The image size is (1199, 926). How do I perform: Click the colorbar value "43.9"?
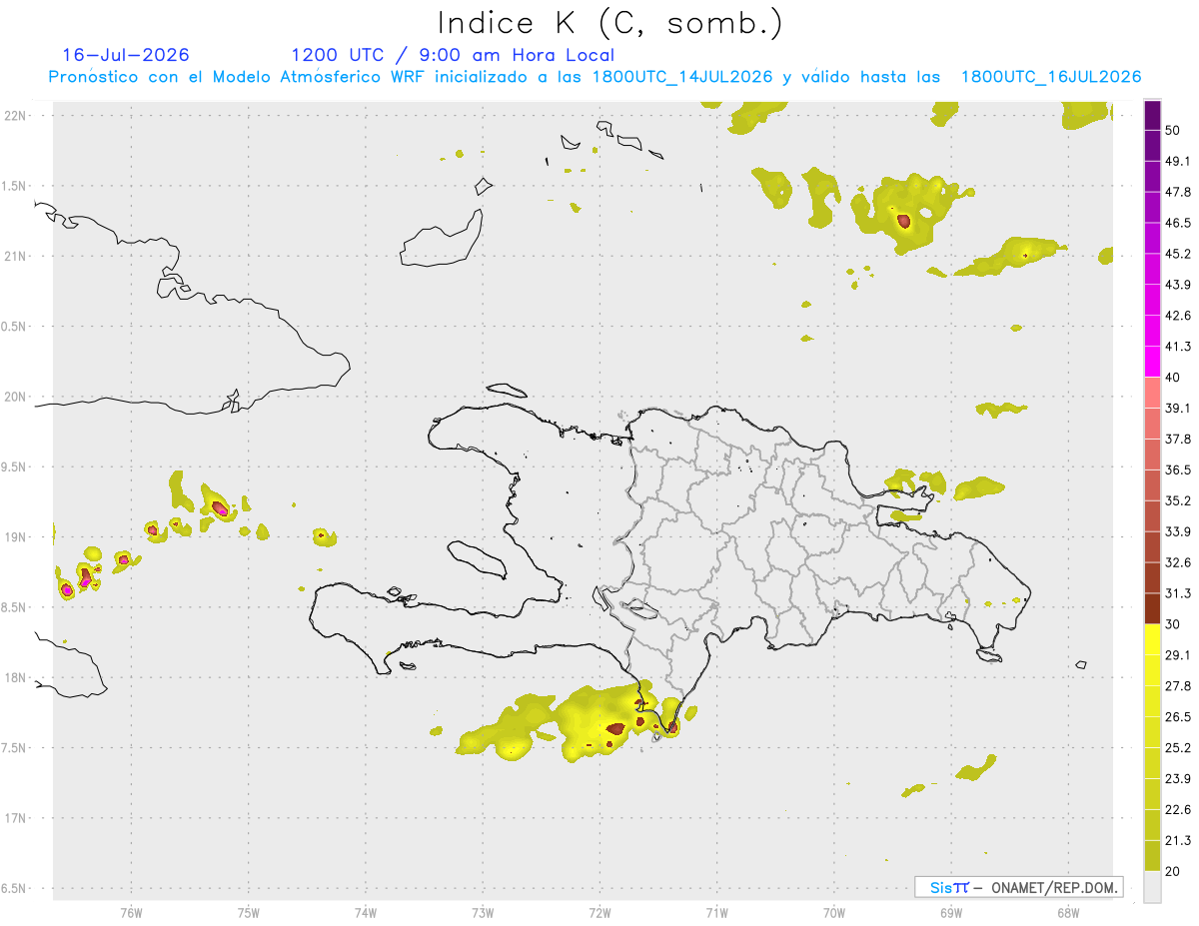tap(1178, 285)
